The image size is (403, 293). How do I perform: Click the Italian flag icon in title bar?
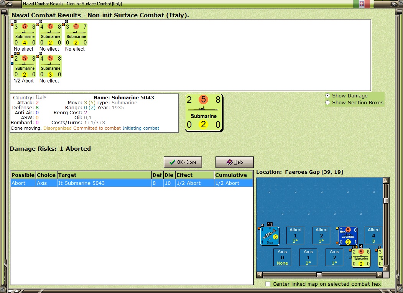pos(361,3)
